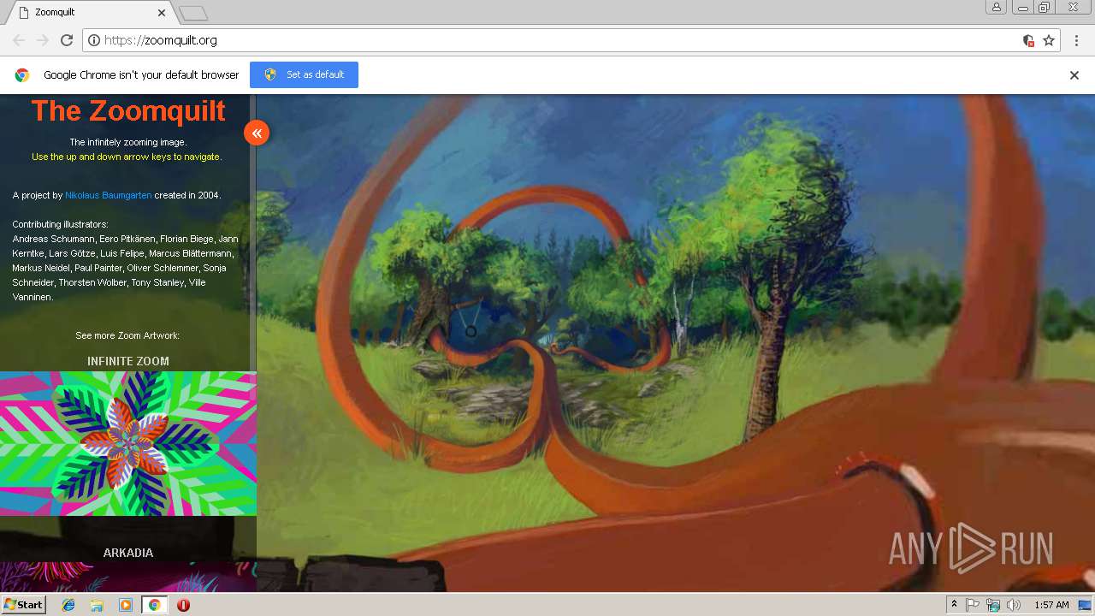The image size is (1095, 616).
Task: Dismiss the default browser notification bar
Action: (1074, 75)
